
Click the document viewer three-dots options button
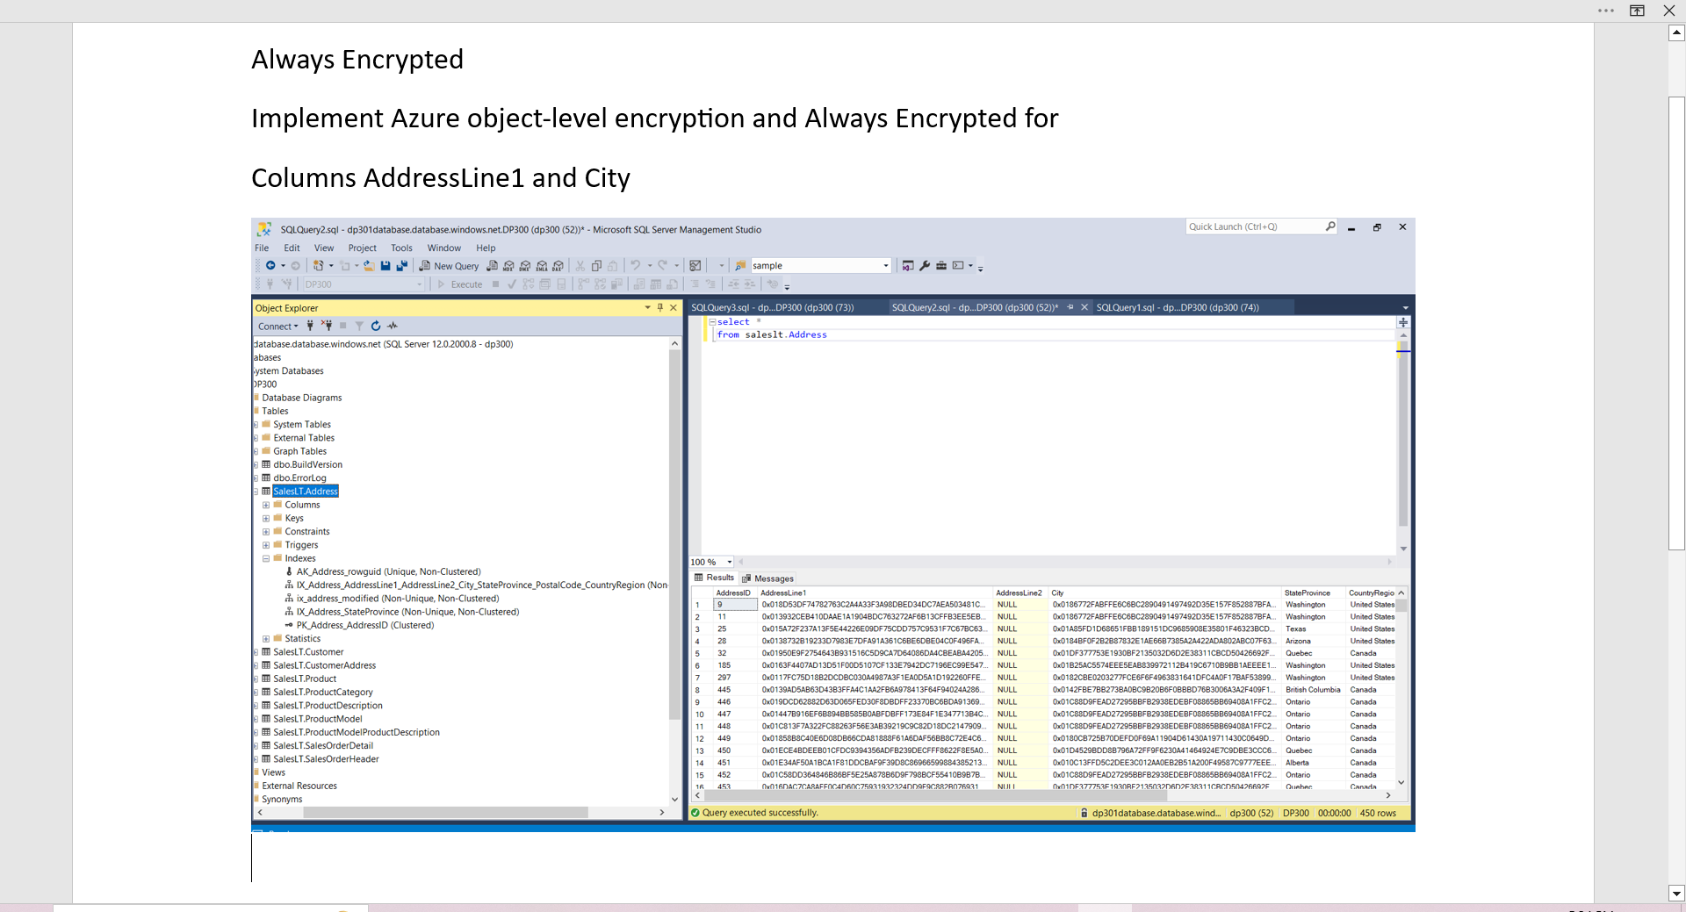(1606, 11)
